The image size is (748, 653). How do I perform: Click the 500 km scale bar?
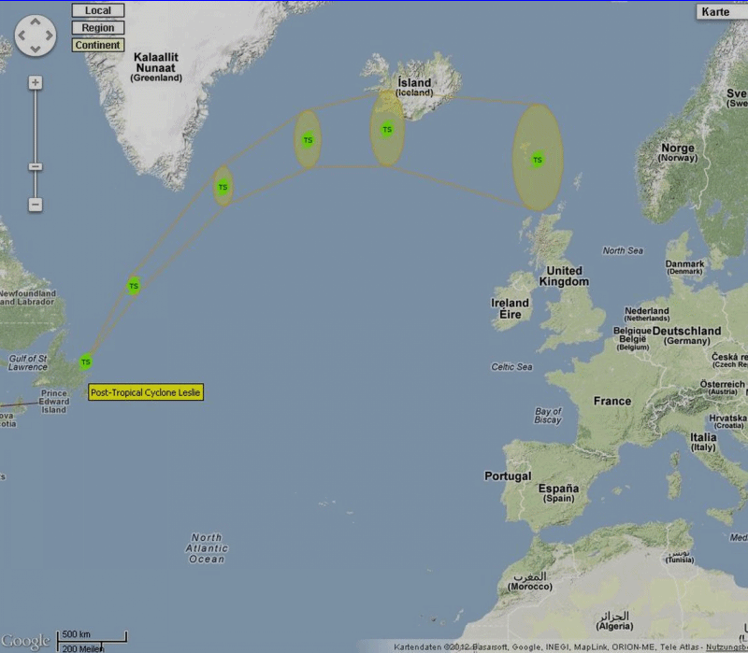(x=92, y=636)
